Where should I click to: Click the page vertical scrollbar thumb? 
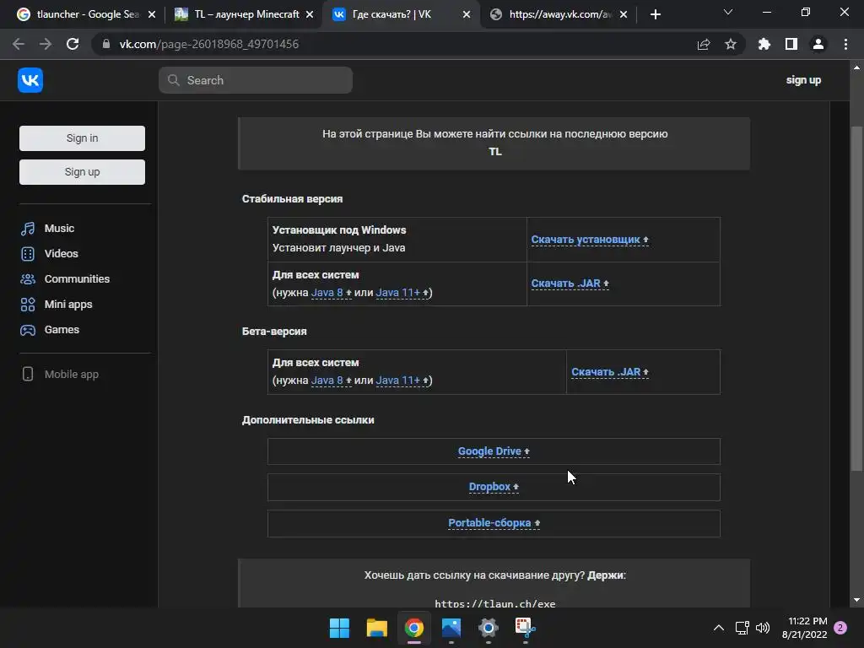pos(856,299)
